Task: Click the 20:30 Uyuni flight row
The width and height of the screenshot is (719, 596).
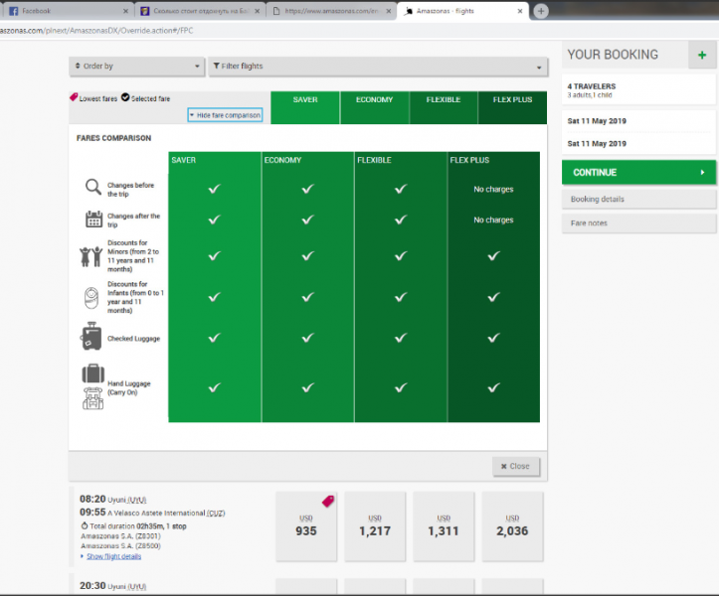Action: tap(112, 586)
